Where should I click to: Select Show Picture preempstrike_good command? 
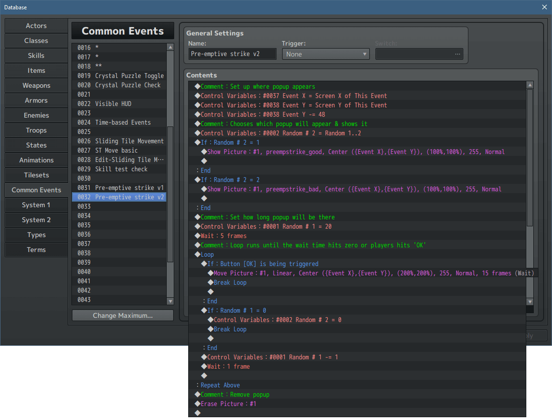point(357,152)
